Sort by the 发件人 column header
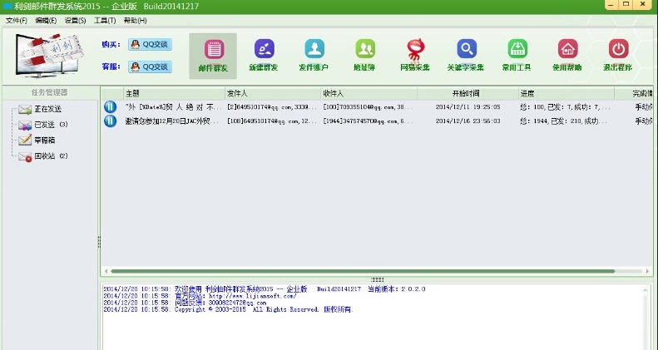 [273, 93]
